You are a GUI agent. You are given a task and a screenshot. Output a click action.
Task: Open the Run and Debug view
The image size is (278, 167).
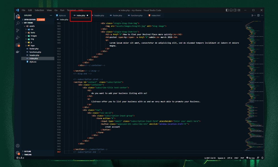coord(18,38)
